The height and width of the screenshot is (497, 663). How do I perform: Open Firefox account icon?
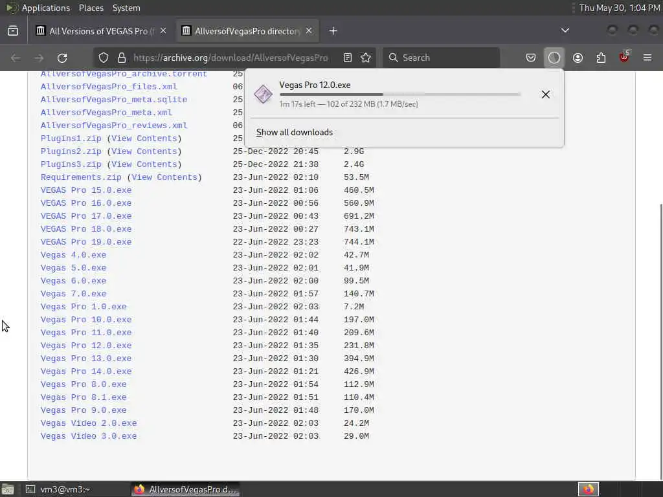[x=578, y=58]
